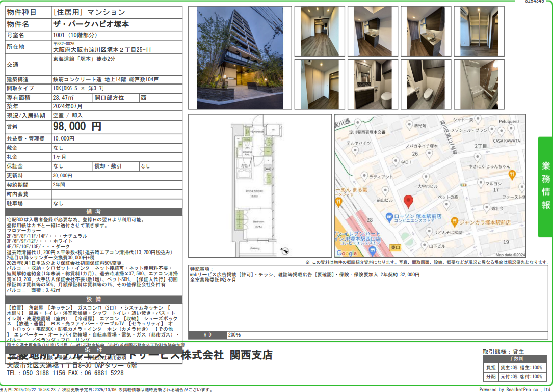Open the building exterior photo

pyautogui.click(x=240, y=58)
